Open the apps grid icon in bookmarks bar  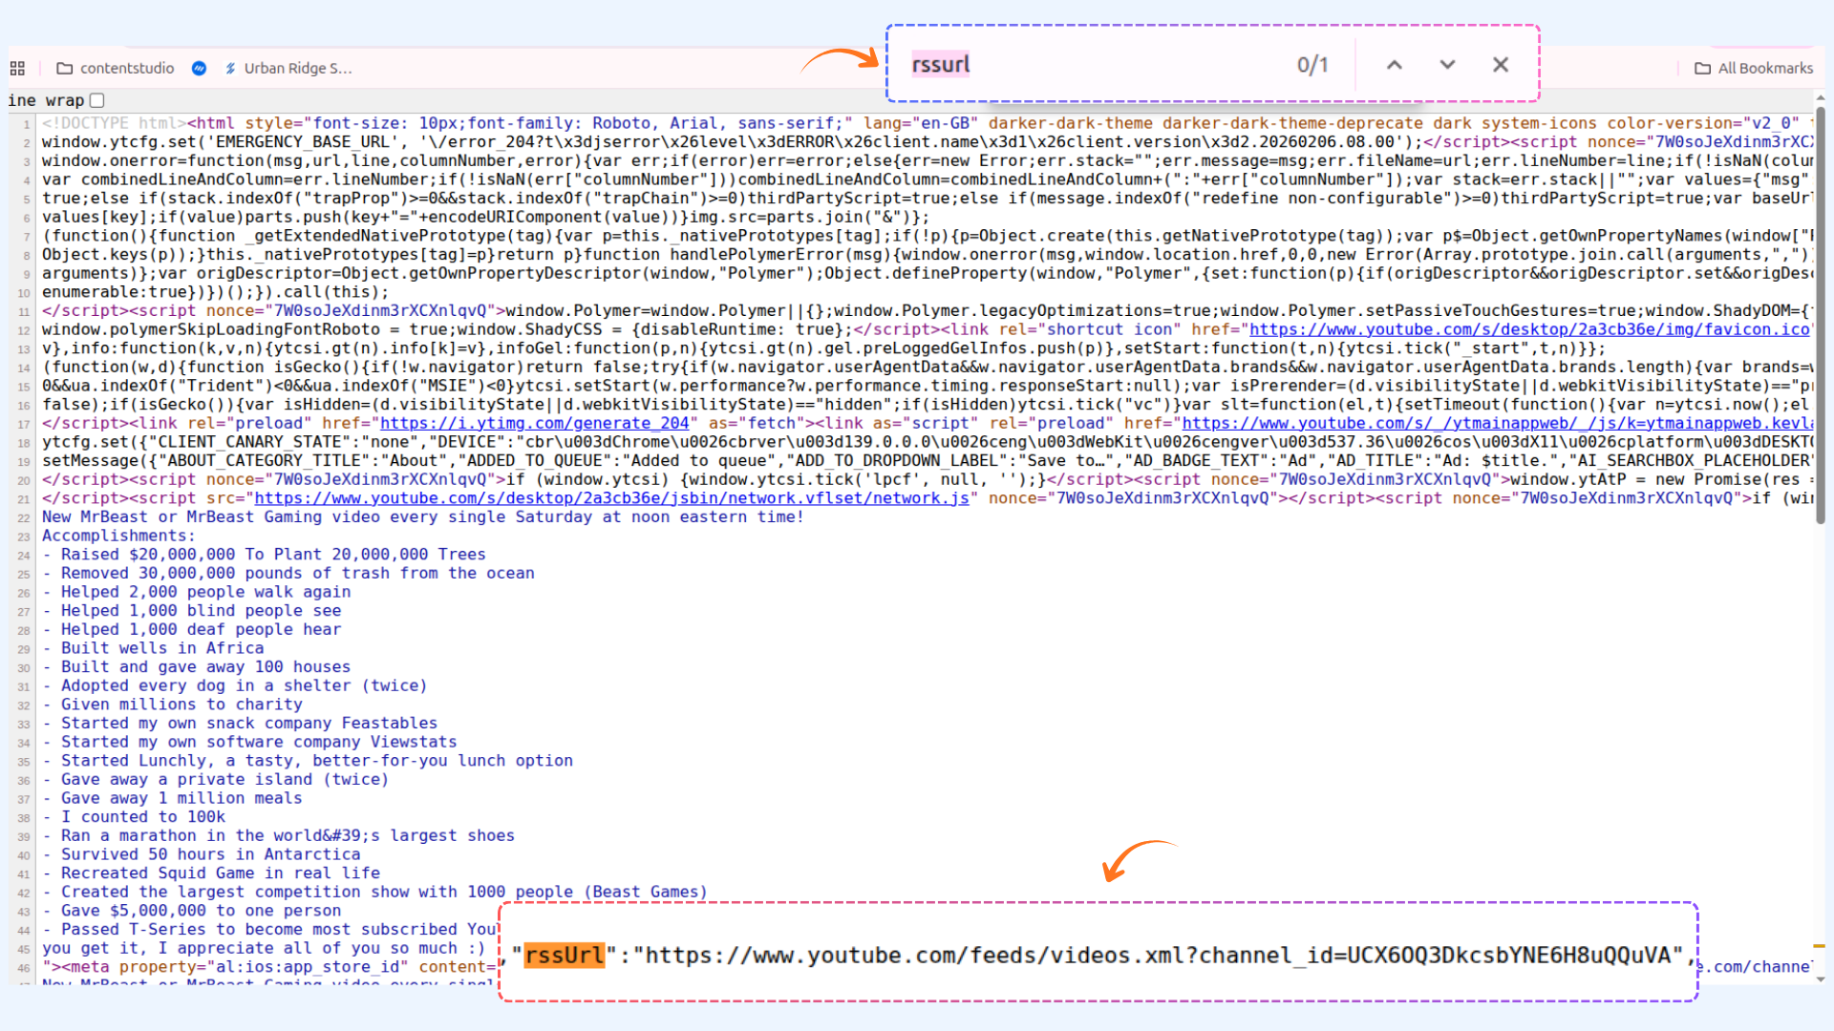[17, 68]
